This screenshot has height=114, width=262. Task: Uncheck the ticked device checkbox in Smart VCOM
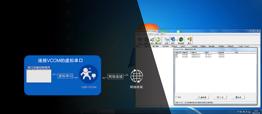tap(176, 55)
